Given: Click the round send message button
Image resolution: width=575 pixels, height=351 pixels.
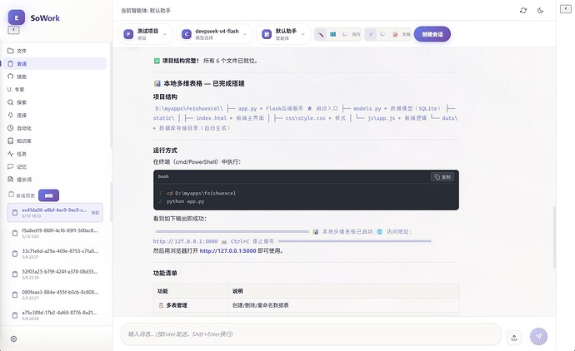Looking at the screenshot, I should point(538,336).
